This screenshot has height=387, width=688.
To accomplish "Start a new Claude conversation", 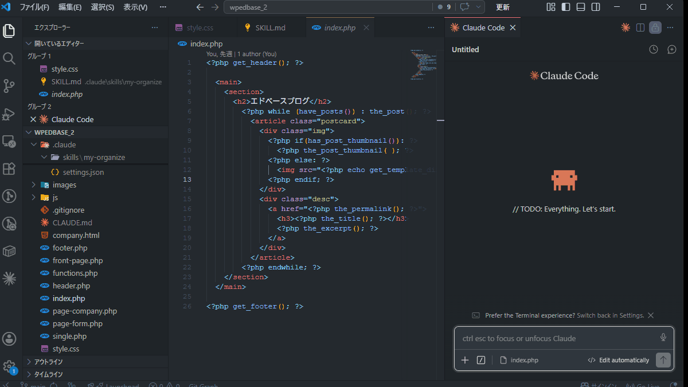I will pyautogui.click(x=672, y=50).
